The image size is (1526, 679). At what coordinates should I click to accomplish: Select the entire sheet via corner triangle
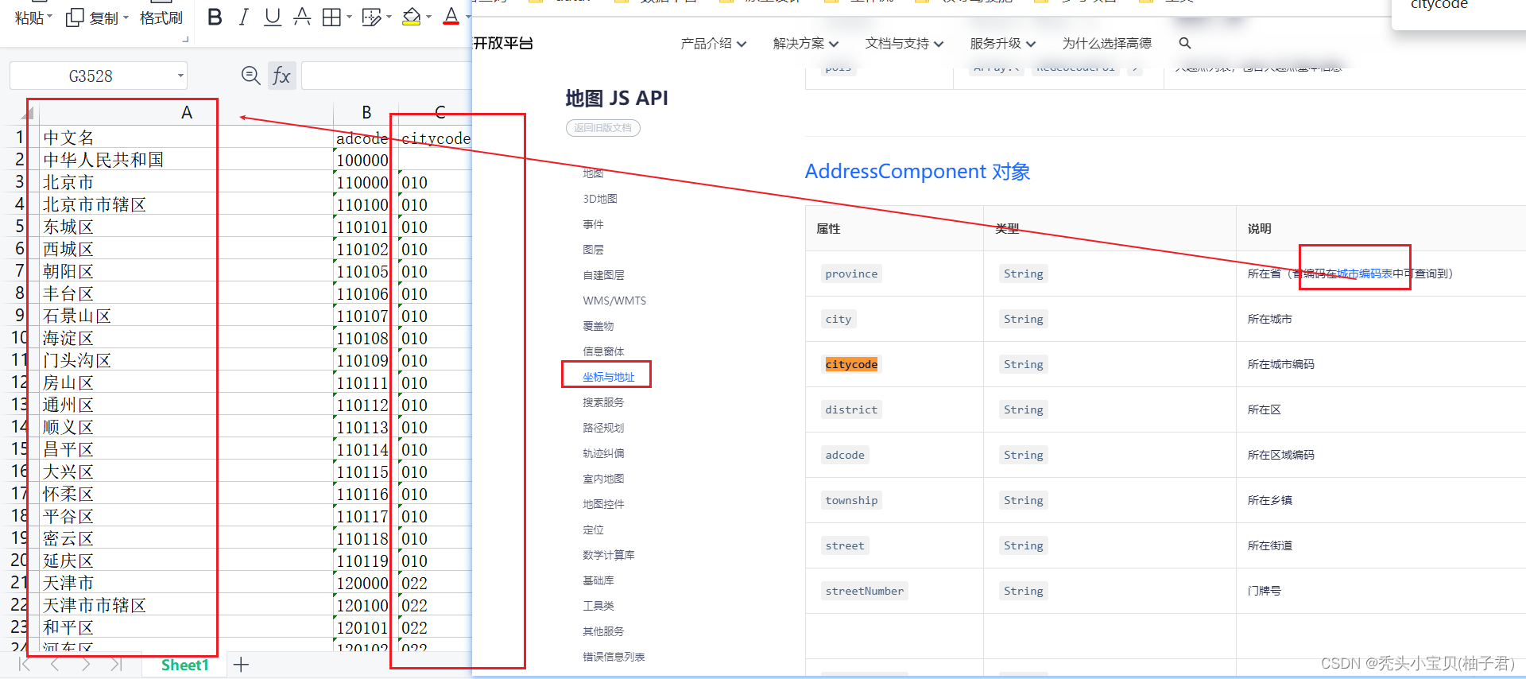click(x=27, y=113)
